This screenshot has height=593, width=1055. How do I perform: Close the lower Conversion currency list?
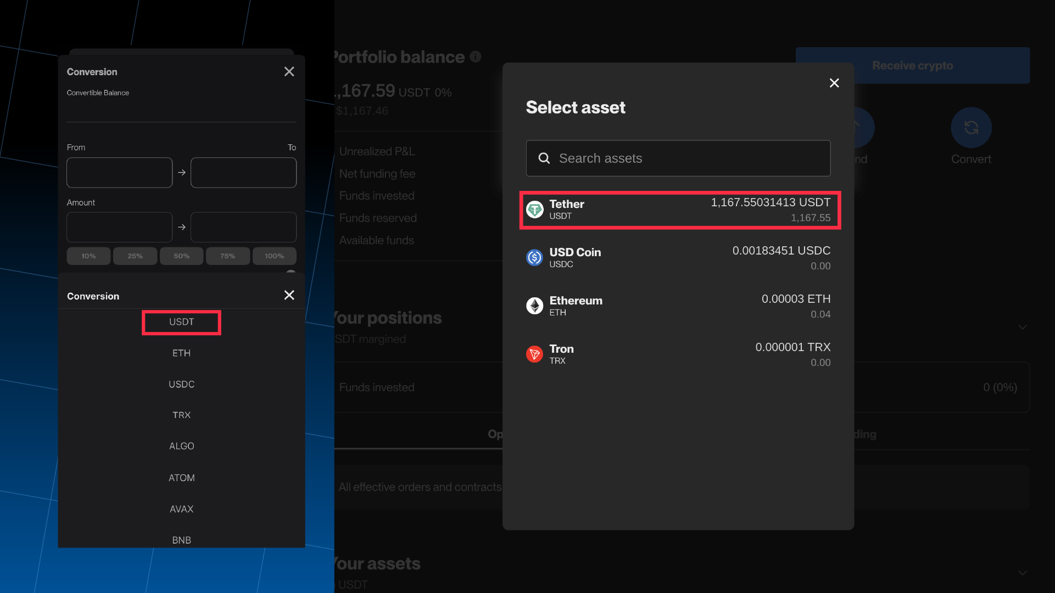(x=289, y=295)
